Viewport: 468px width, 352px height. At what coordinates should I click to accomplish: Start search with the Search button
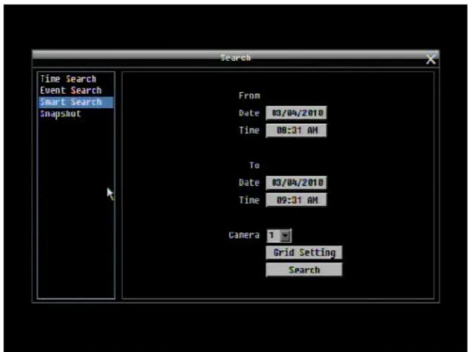tap(304, 270)
